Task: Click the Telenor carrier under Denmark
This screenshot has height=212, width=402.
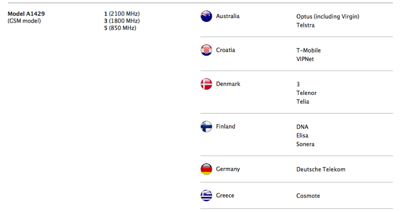Action: [306, 93]
